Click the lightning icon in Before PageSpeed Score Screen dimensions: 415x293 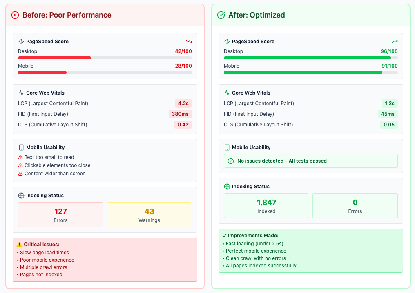pyautogui.click(x=21, y=42)
